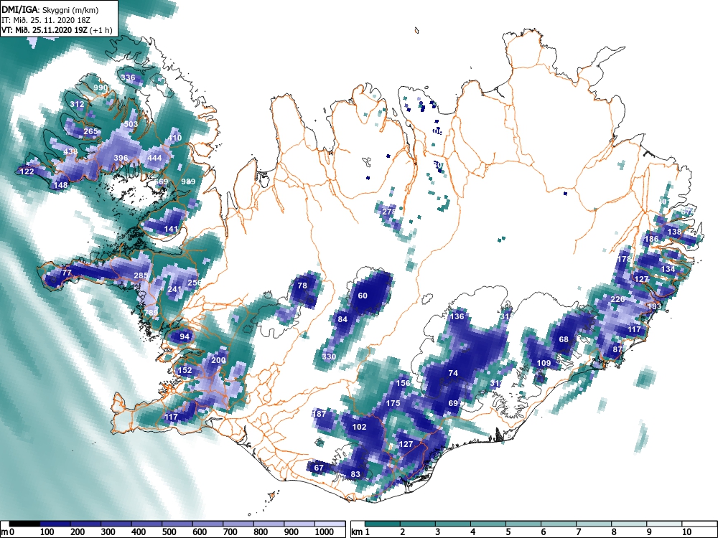Viewport: 718px width, 538px height.
Task: Click the visibility value '336' on the map
Action: pos(129,77)
